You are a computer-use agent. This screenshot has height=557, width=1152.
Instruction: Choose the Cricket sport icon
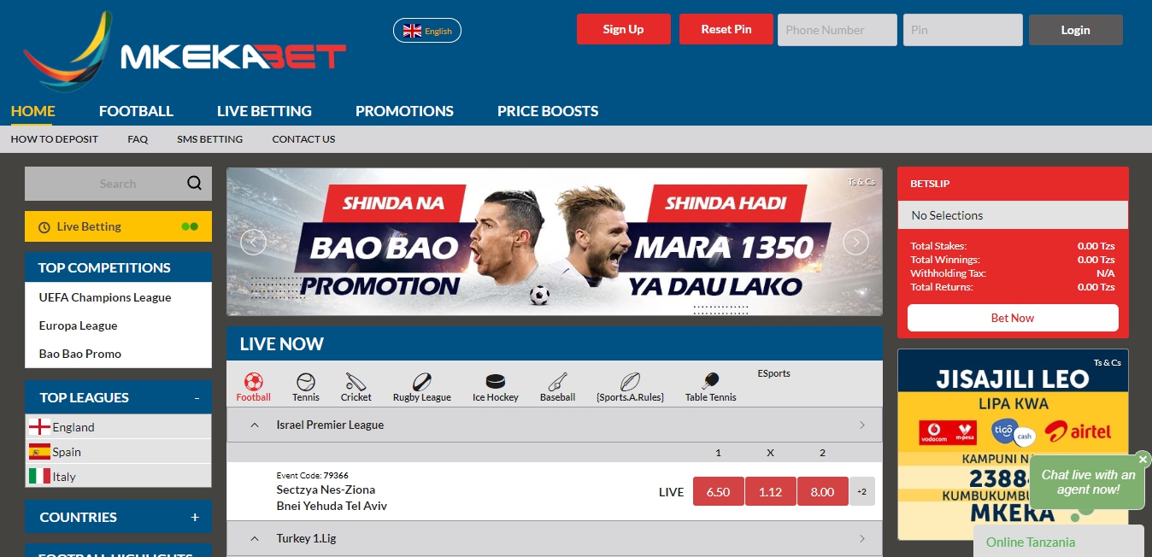point(356,382)
